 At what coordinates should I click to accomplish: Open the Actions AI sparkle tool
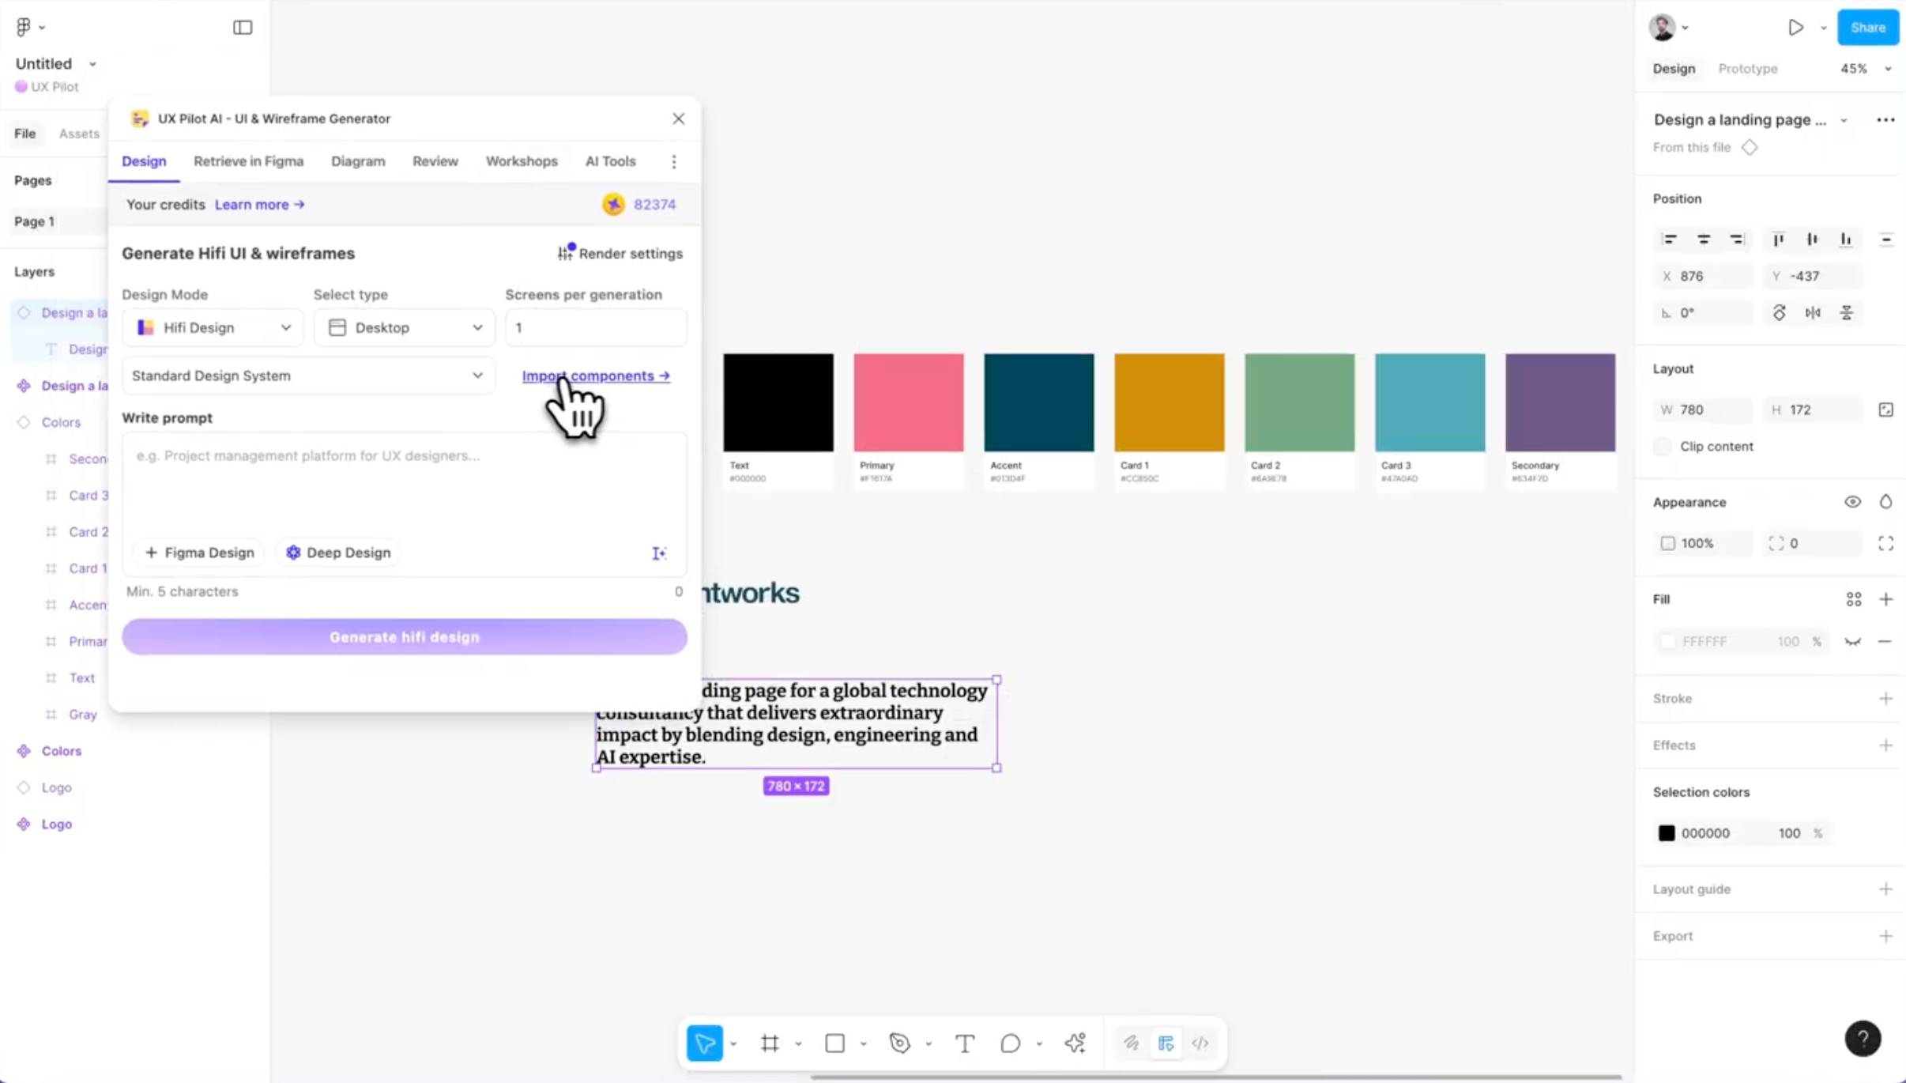pos(1075,1043)
